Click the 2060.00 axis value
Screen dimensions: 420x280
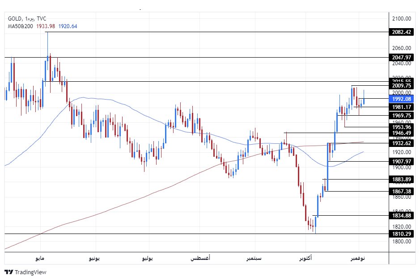click(x=402, y=48)
